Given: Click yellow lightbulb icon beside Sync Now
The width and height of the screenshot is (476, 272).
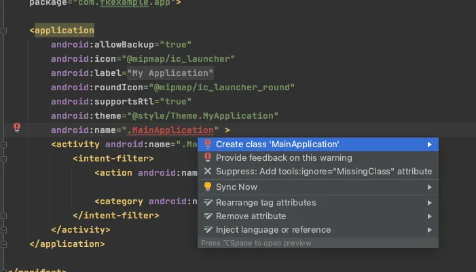Looking at the screenshot, I should point(208,187).
